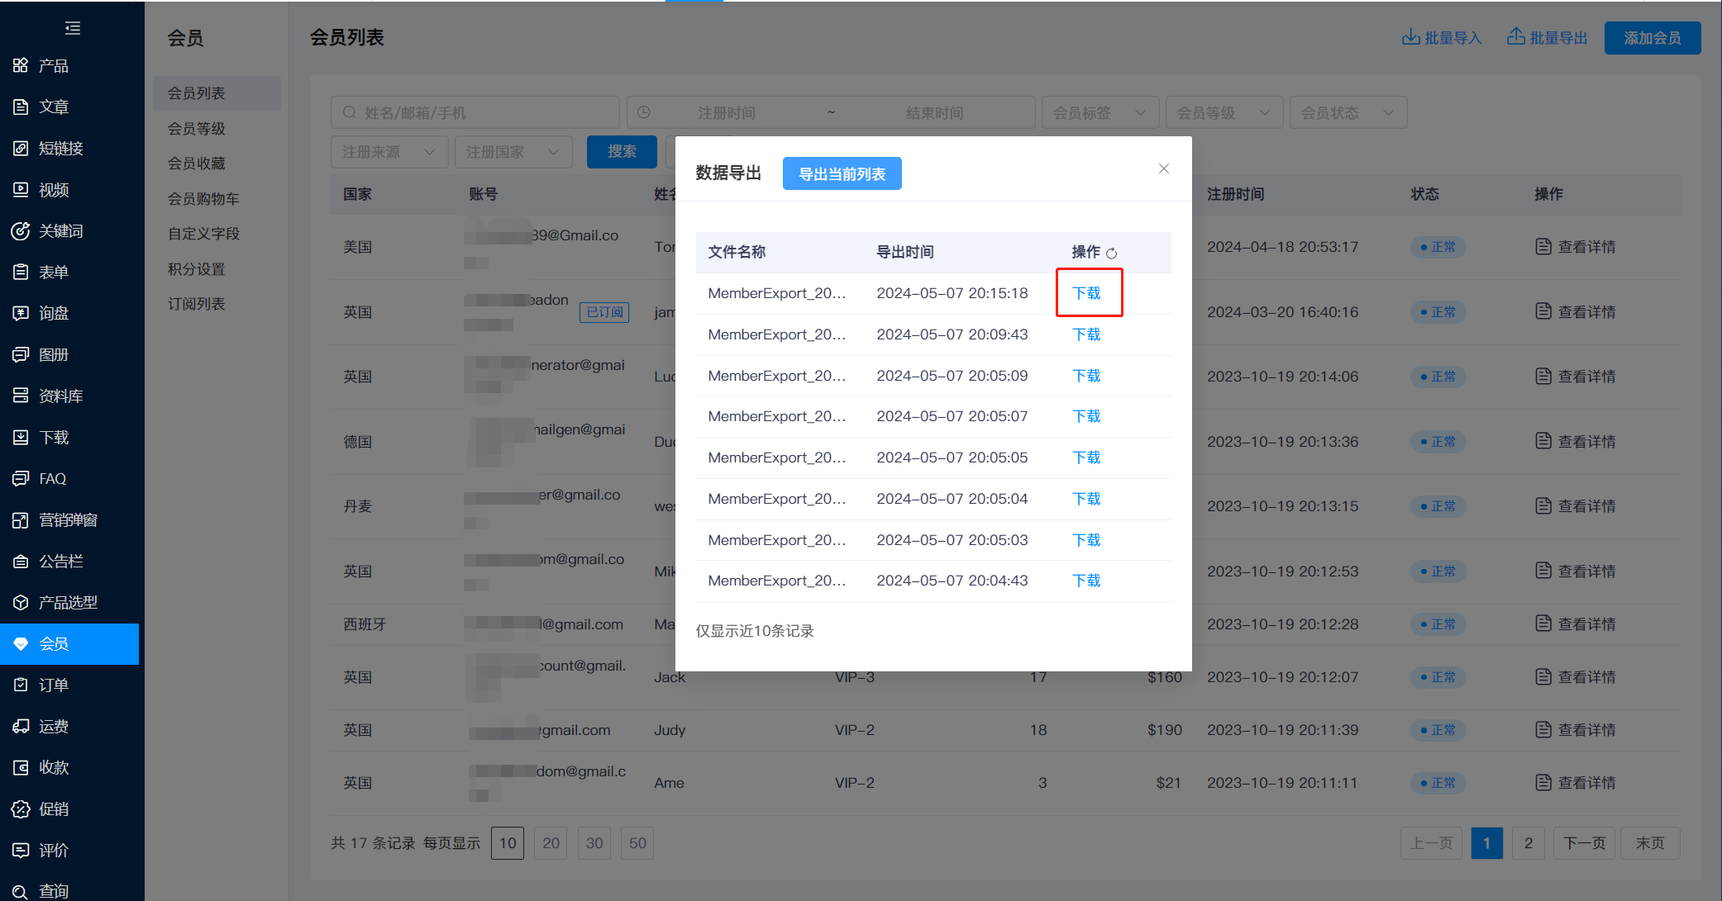Open the 产品选型 sidebar item
1722x901 pixels.
coord(68,602)
